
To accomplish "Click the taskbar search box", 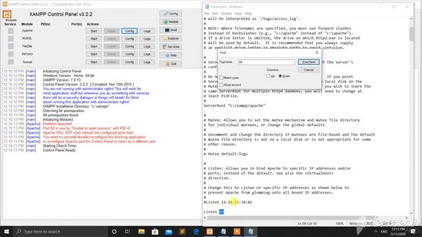I will click(x=61, y=231).
